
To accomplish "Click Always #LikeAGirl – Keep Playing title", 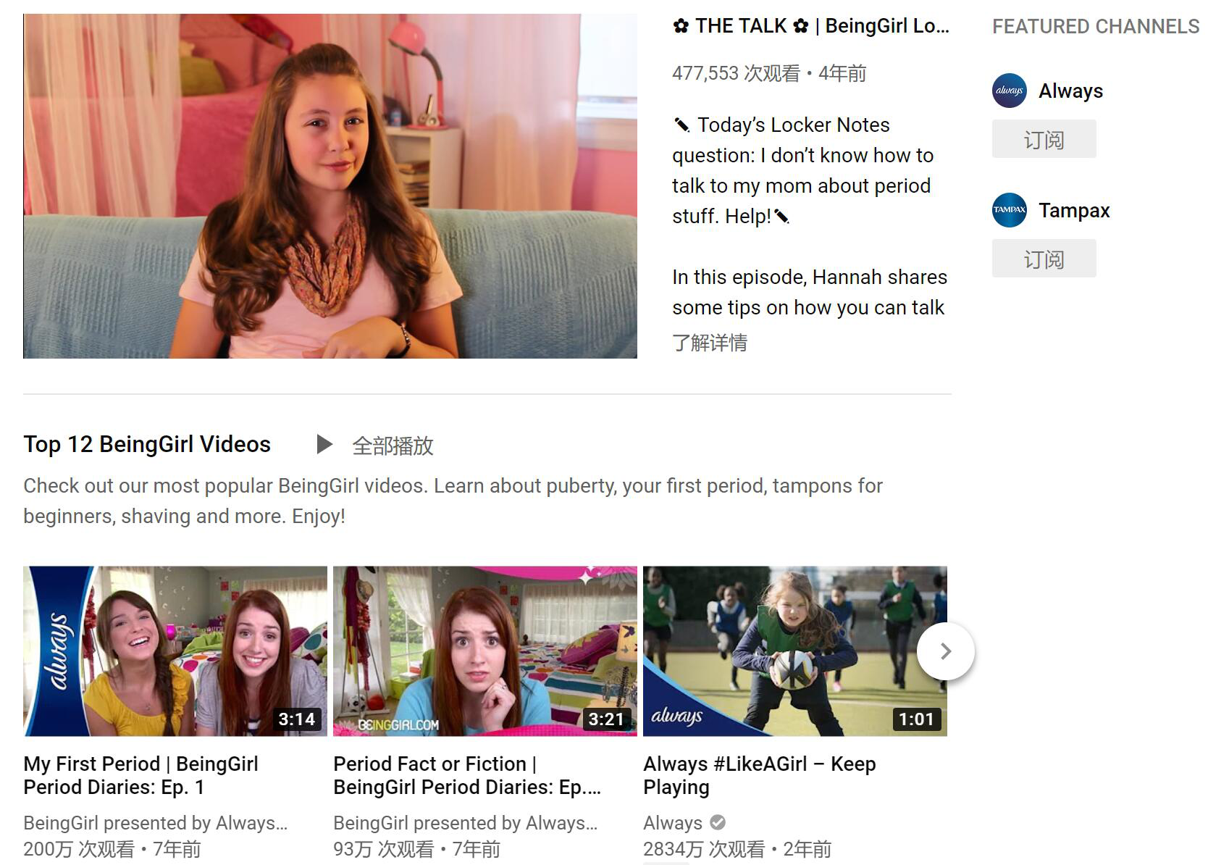I will [759, 775].
